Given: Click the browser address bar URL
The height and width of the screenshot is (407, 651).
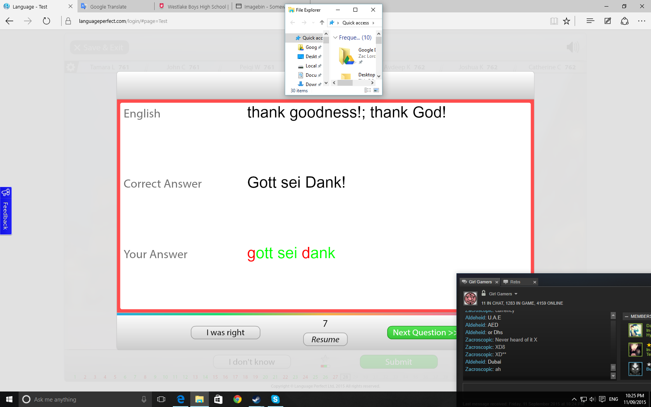Looking at the screenshot, I should pos(123,21).
